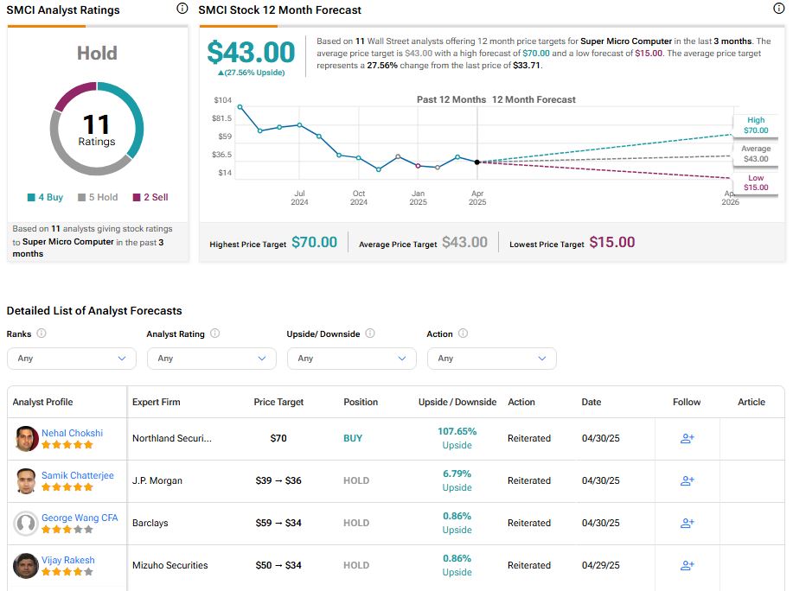Viewport: 793px width, 591px height.
Task: Click info icon next to SMCI Analyst Ratings
Action: (x=182, y=8)
